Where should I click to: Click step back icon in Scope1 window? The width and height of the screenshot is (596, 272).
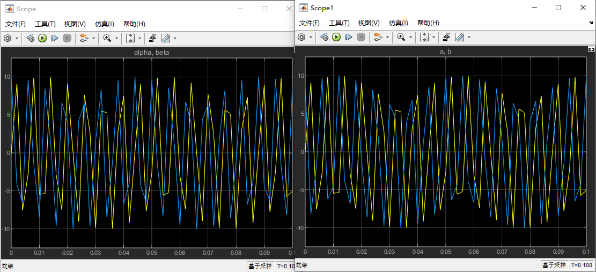point(324,37)
